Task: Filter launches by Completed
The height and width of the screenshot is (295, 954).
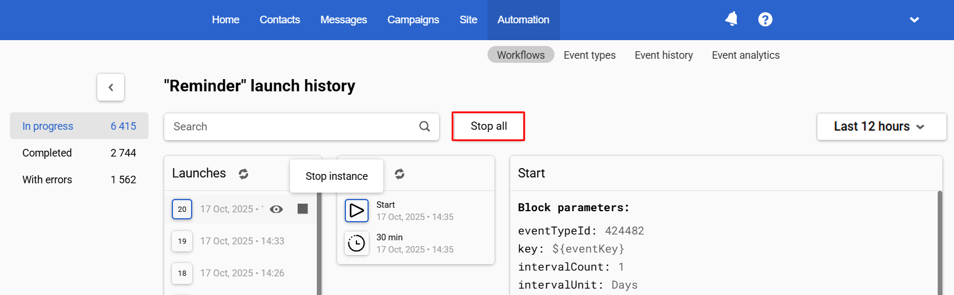Action: (79, 152)
